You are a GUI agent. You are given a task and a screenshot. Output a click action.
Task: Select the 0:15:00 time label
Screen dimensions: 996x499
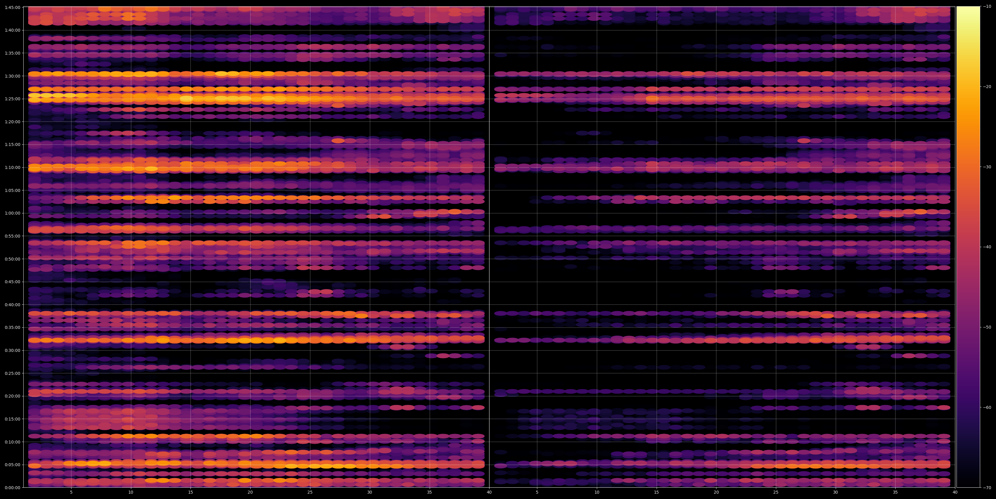[13, 419]
